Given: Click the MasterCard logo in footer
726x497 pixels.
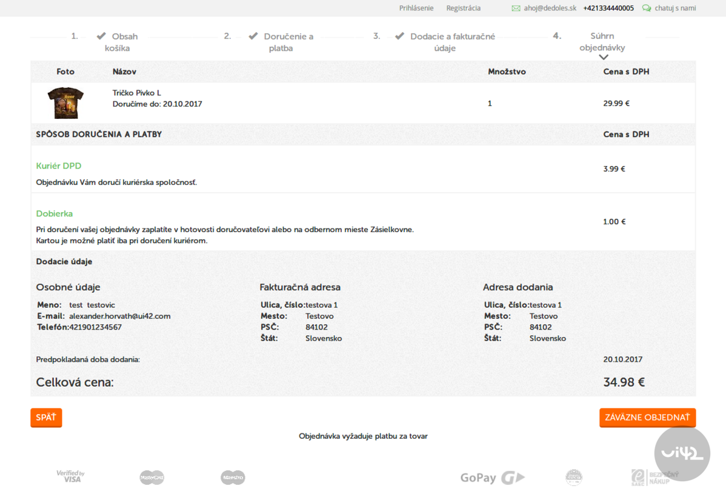Looking at the screenshot, I should pos(152,478).
